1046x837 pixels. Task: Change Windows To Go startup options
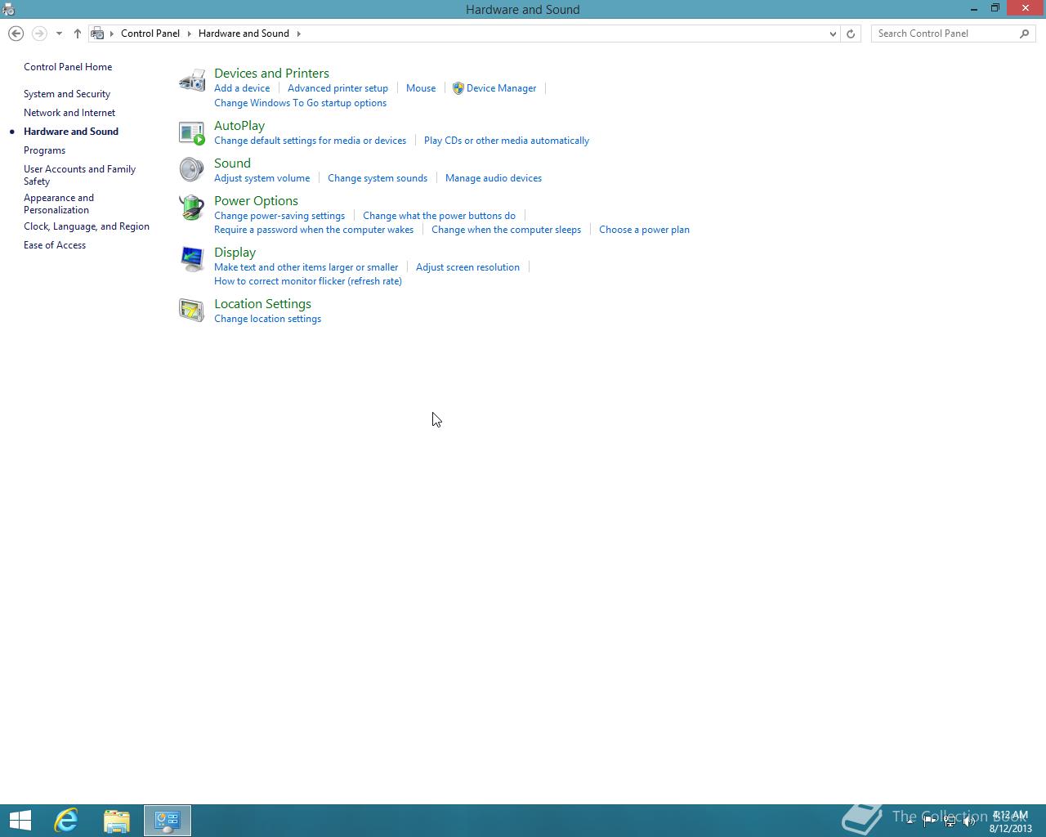[x=300, y=103]
